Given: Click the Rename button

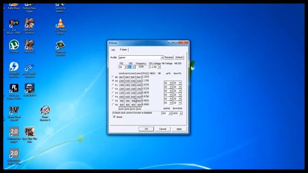Looking at the screenshot, I should coord(169,57).
